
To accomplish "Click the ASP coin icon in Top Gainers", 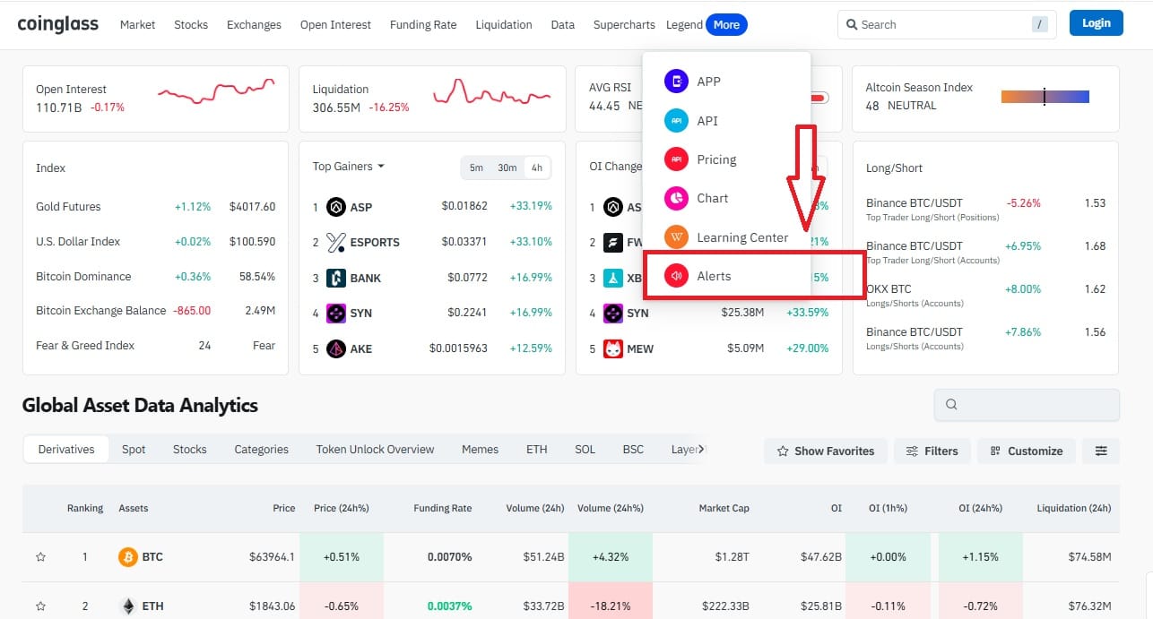I will (336, 207).
